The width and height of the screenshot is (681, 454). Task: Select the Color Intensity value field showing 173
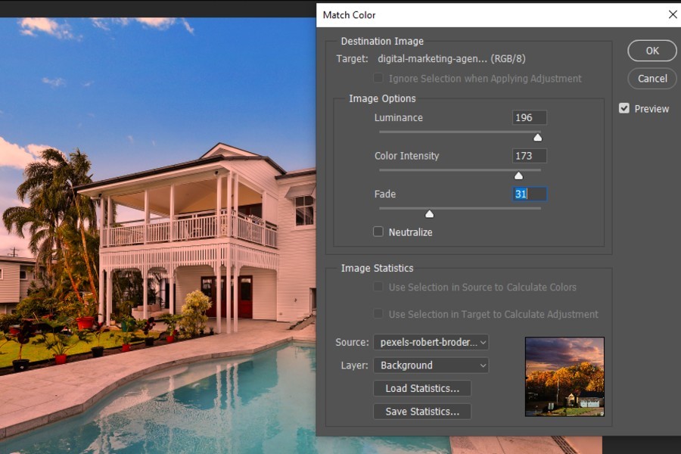tap(528, 156)
